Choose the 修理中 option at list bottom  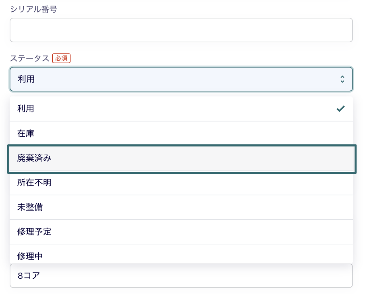pyautogui.click(x=181, y=254)
